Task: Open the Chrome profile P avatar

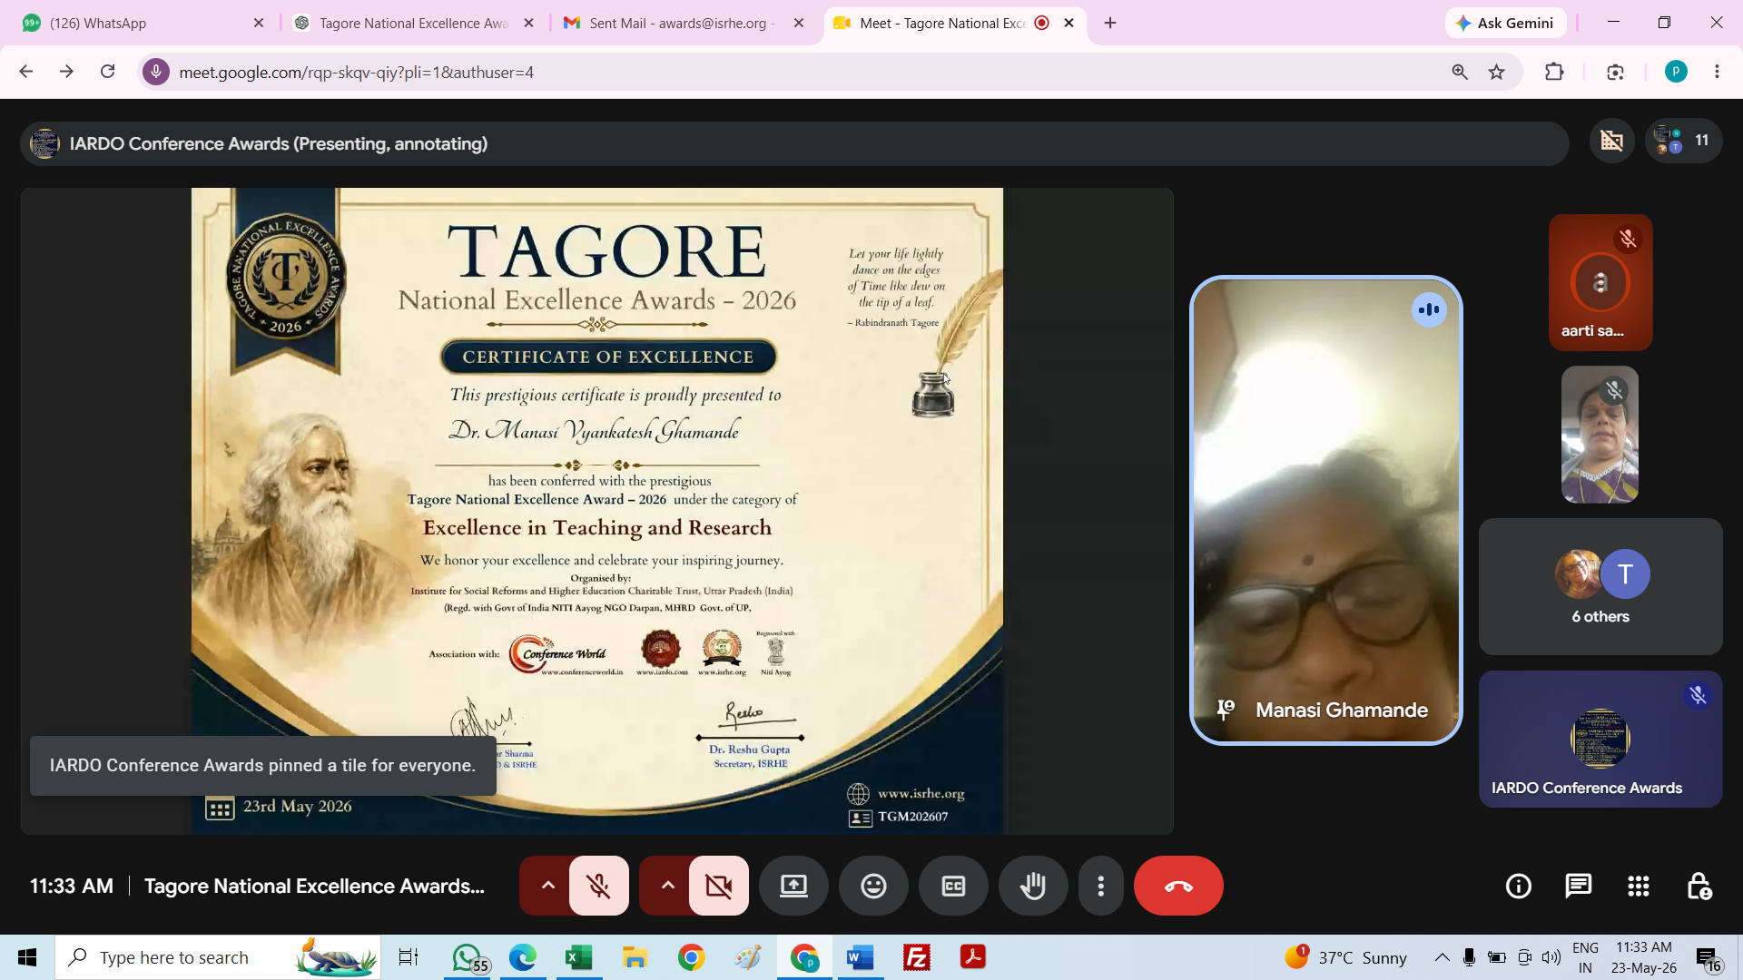Action: pyautogui.click(x=1676, y=72)
